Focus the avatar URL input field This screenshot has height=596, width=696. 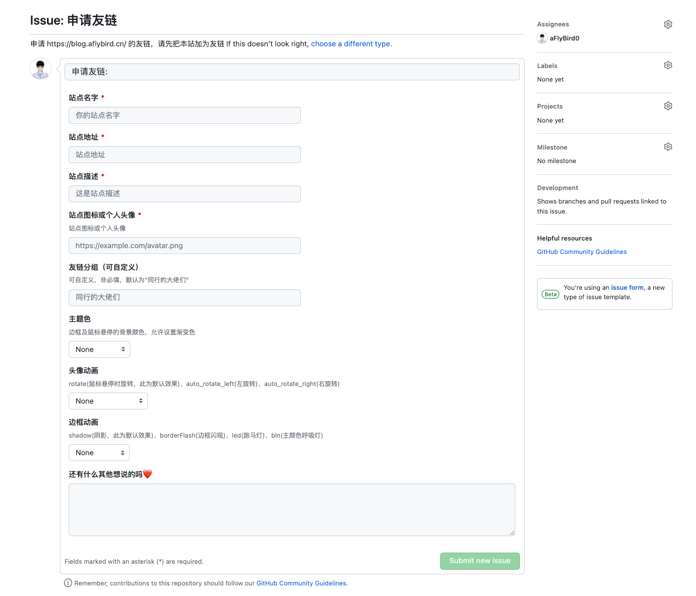pyautogui.click(x=184, y=246)
